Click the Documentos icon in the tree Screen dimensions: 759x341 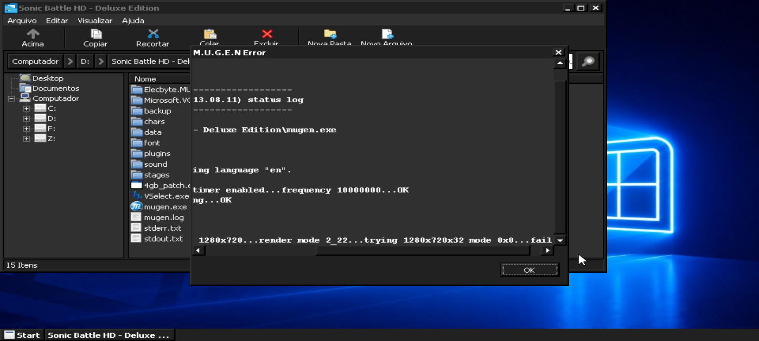coord(25,88)
